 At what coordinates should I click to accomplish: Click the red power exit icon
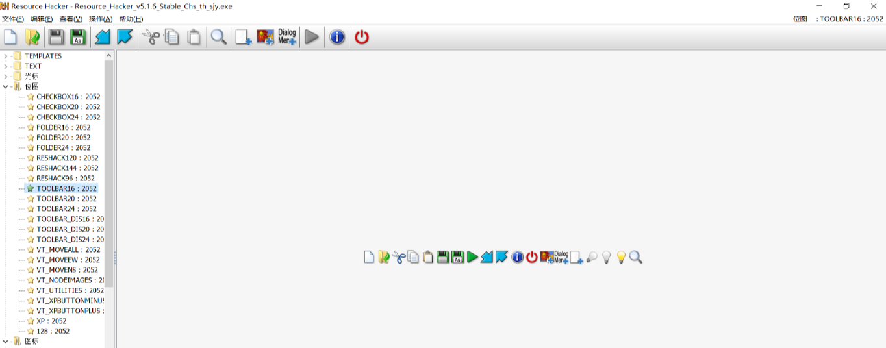(362, 37)
